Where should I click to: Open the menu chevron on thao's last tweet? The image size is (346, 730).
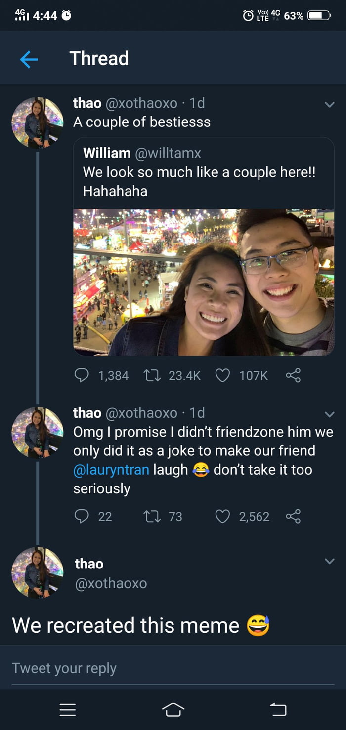[330, 561]
